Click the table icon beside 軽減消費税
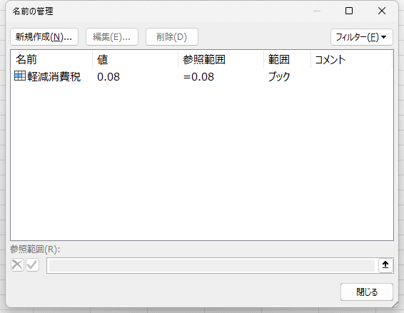 [x=20, y=76]
